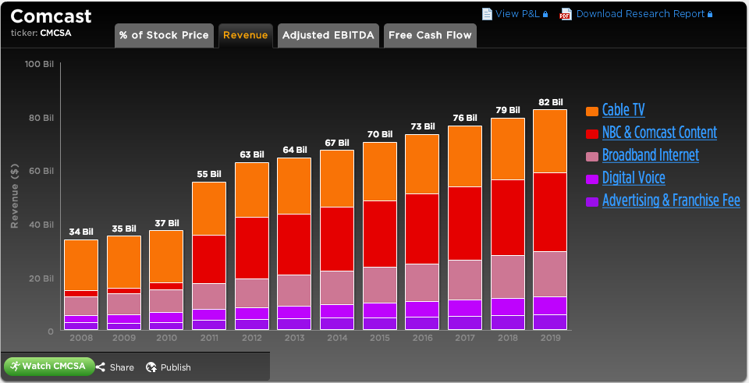Open NBC & Comcast Content link
The height and width of the screenshot is (383, 749).
point(659,133)
